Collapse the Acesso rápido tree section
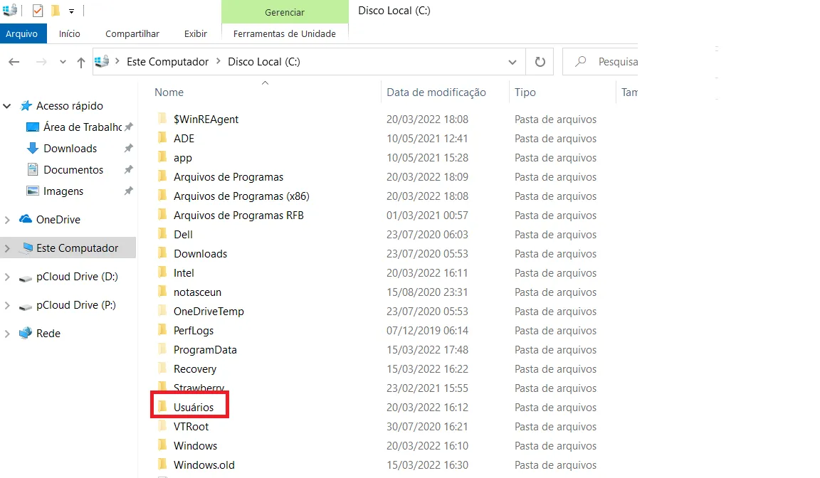 [7, 106]
